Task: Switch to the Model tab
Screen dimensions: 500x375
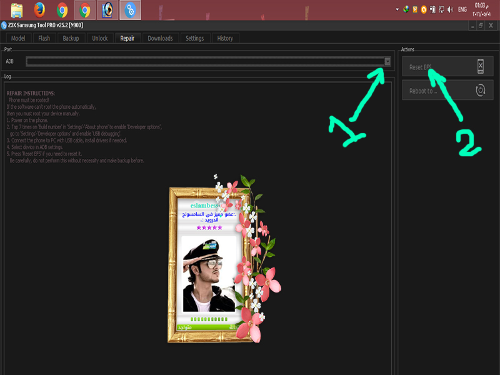Action: (18, 38)
